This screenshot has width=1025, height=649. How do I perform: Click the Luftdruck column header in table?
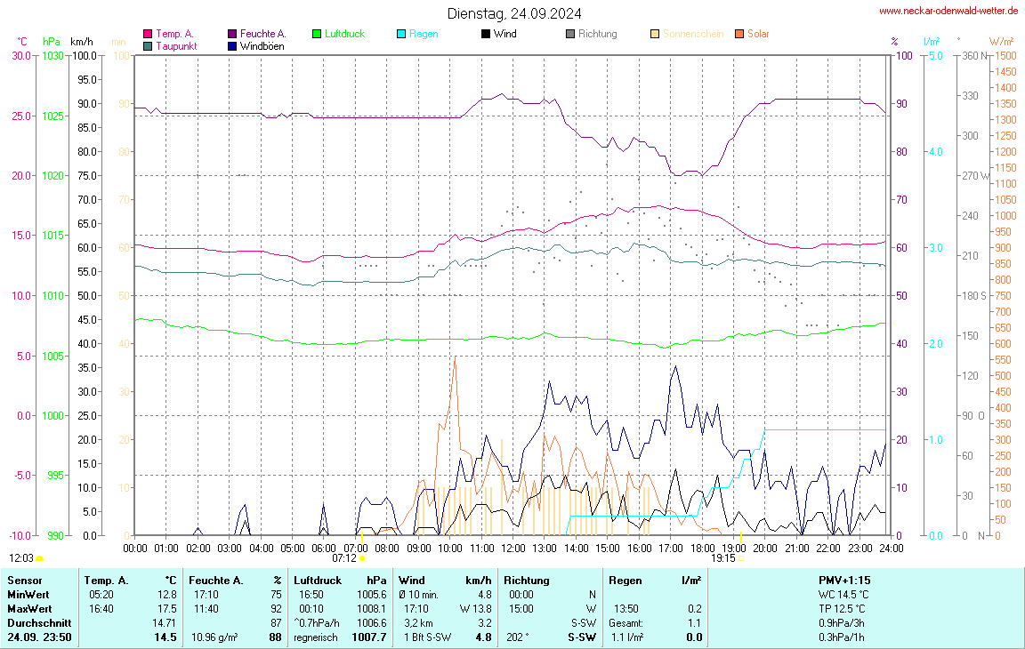tap(318, 580)
